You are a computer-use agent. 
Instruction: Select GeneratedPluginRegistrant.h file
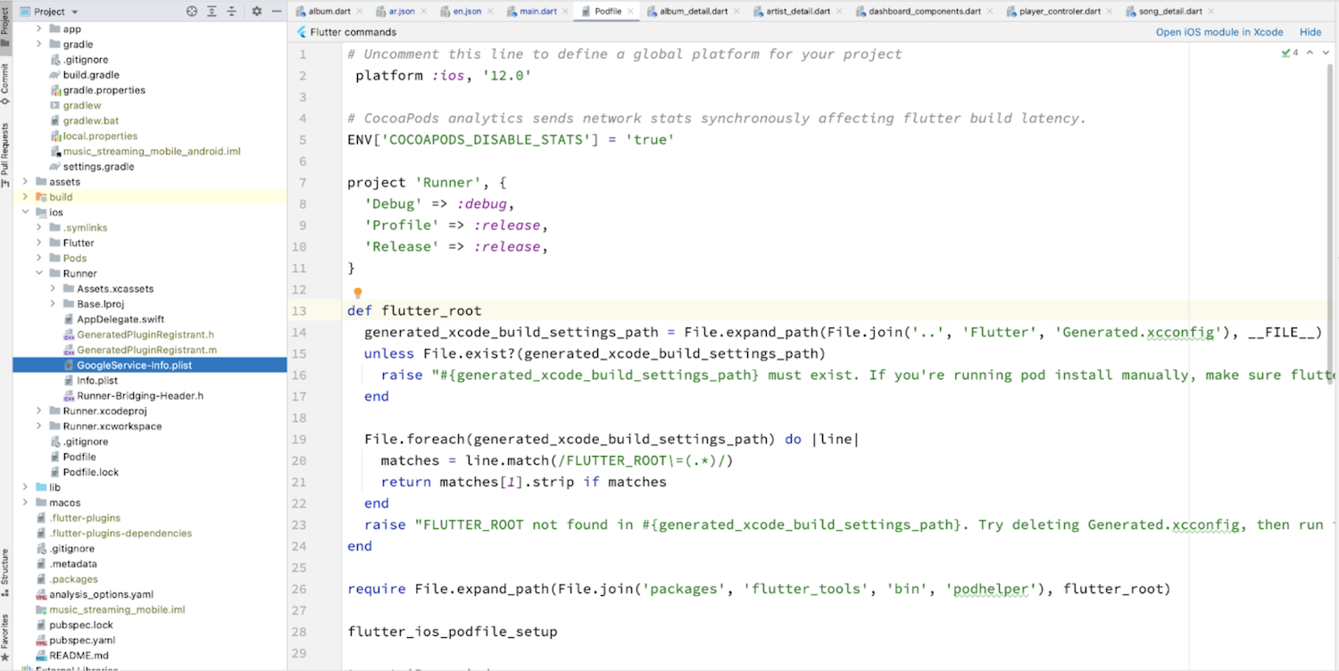point(146,334)
